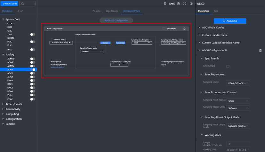
Task: Click the Generate Code button
Action: pos(9,4)
